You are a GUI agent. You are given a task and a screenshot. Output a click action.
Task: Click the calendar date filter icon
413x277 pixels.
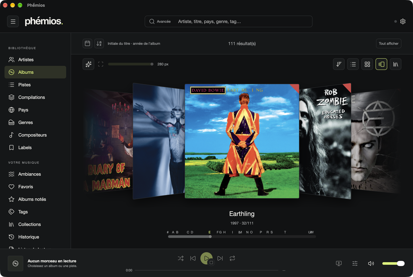point(87,43)
